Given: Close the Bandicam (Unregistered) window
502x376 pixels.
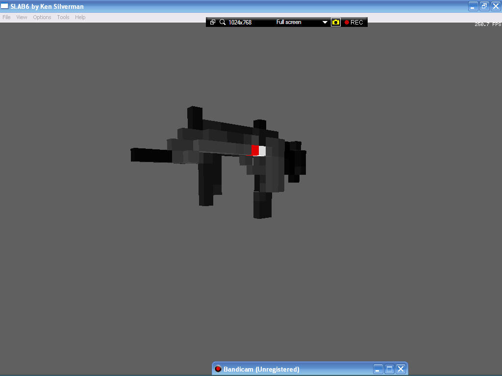Looking at the screenshot, I should tap(401, 369).
